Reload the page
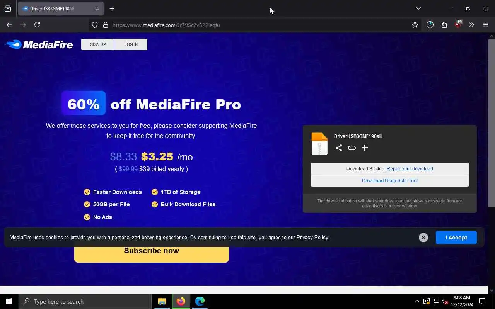This screenshot has width=495, height=309. click(37, 25)
